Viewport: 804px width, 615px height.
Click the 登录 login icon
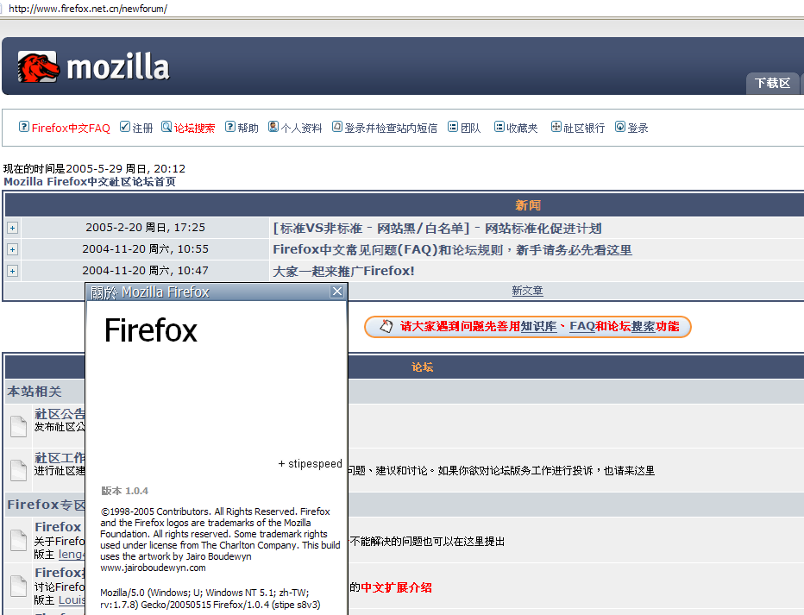[x=620, y=127]
